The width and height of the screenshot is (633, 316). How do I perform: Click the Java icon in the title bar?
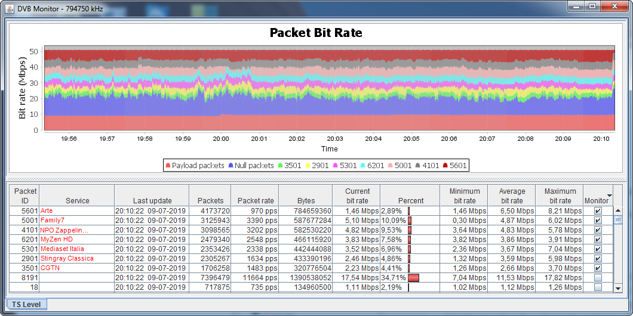9,7
